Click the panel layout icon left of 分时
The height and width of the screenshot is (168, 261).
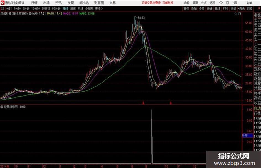point(2,9)
